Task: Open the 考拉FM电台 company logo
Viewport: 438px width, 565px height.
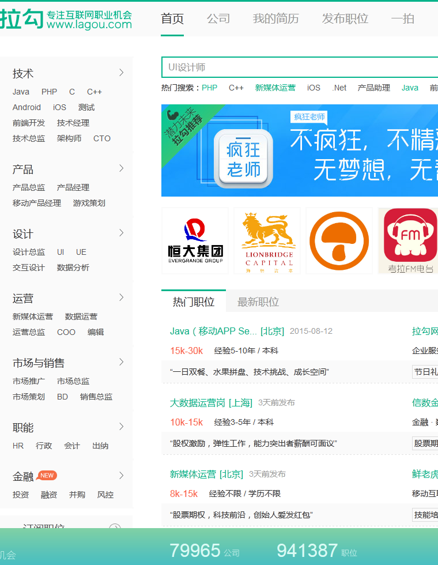Action: (408, 241)
